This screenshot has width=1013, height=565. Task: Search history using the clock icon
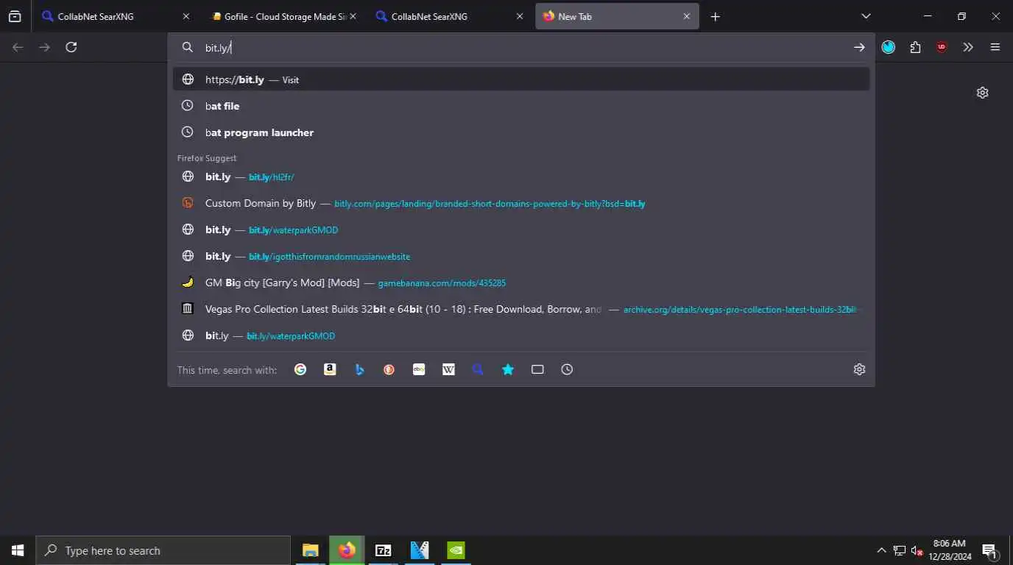point(567,369)
